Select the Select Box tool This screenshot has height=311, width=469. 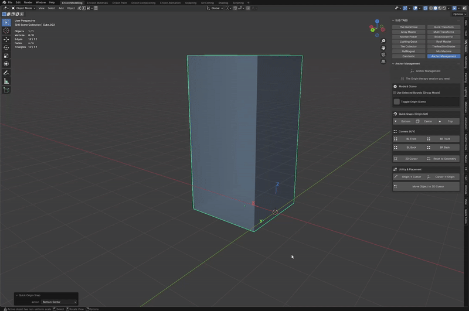coord(6,22)
